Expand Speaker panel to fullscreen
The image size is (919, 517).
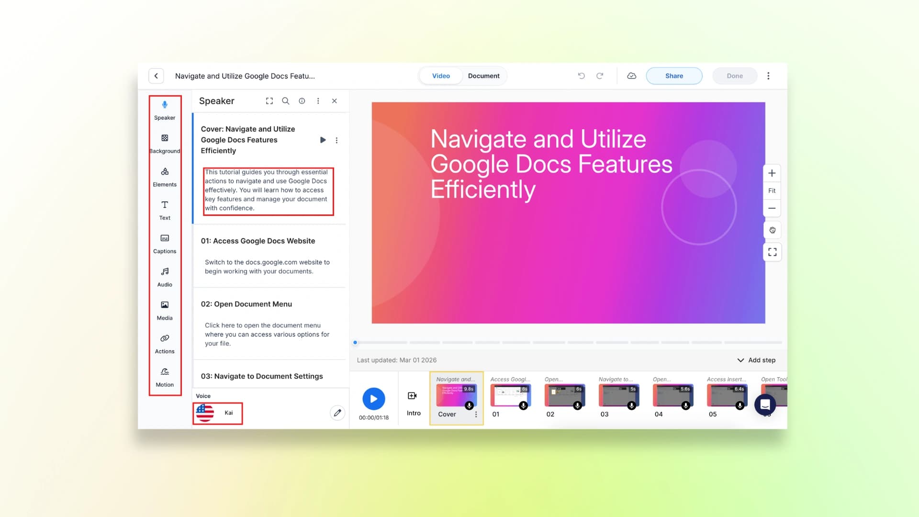point(269,101)
